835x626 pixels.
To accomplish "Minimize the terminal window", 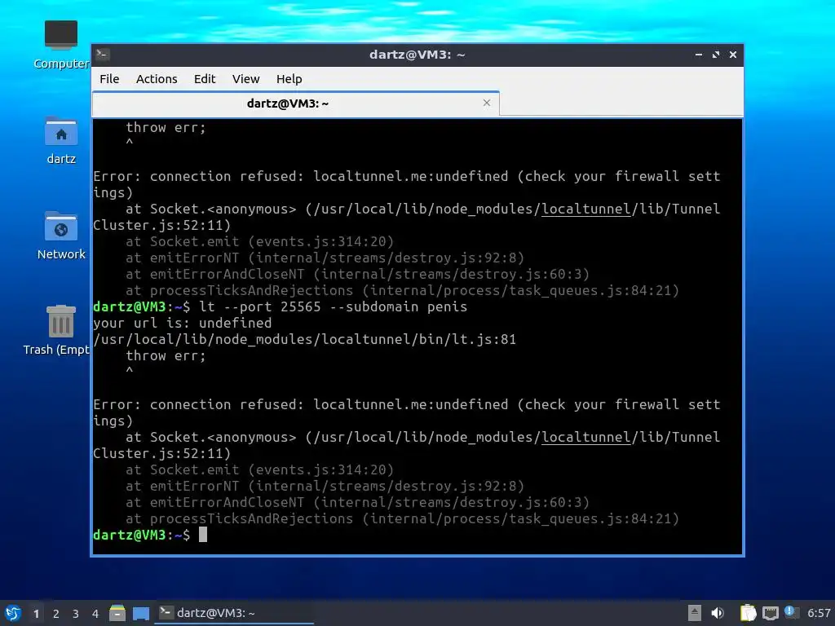I will 699,55.
